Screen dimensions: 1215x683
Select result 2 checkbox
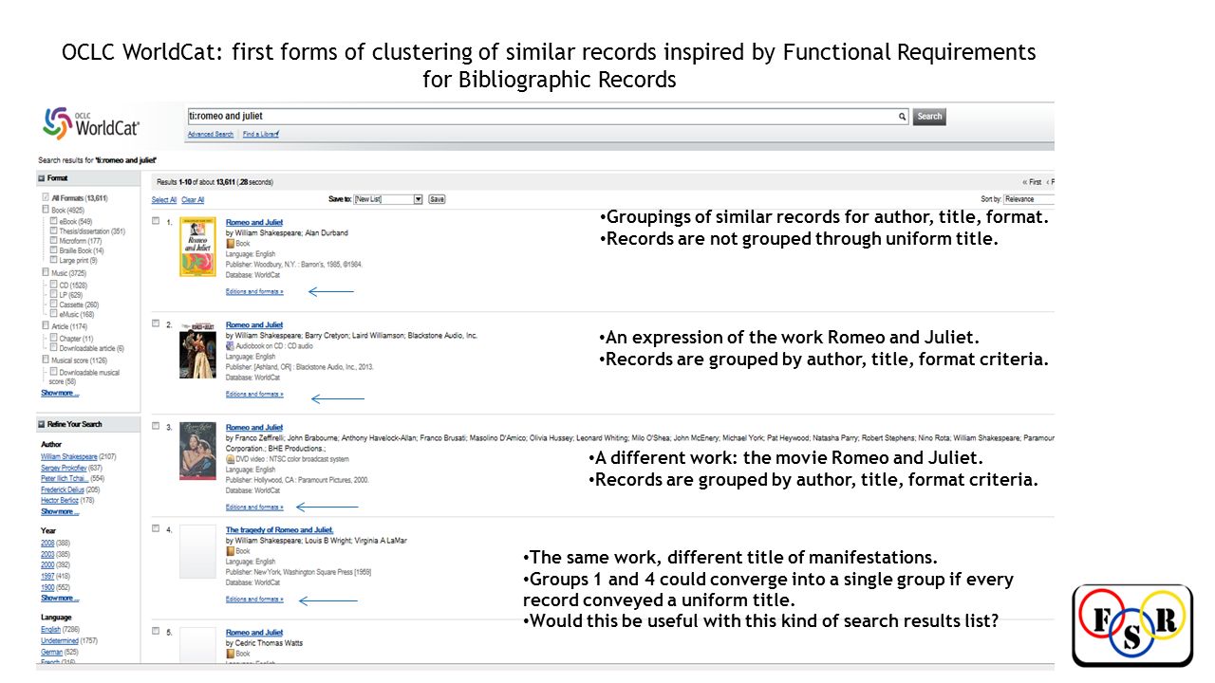tap(156, 323)
